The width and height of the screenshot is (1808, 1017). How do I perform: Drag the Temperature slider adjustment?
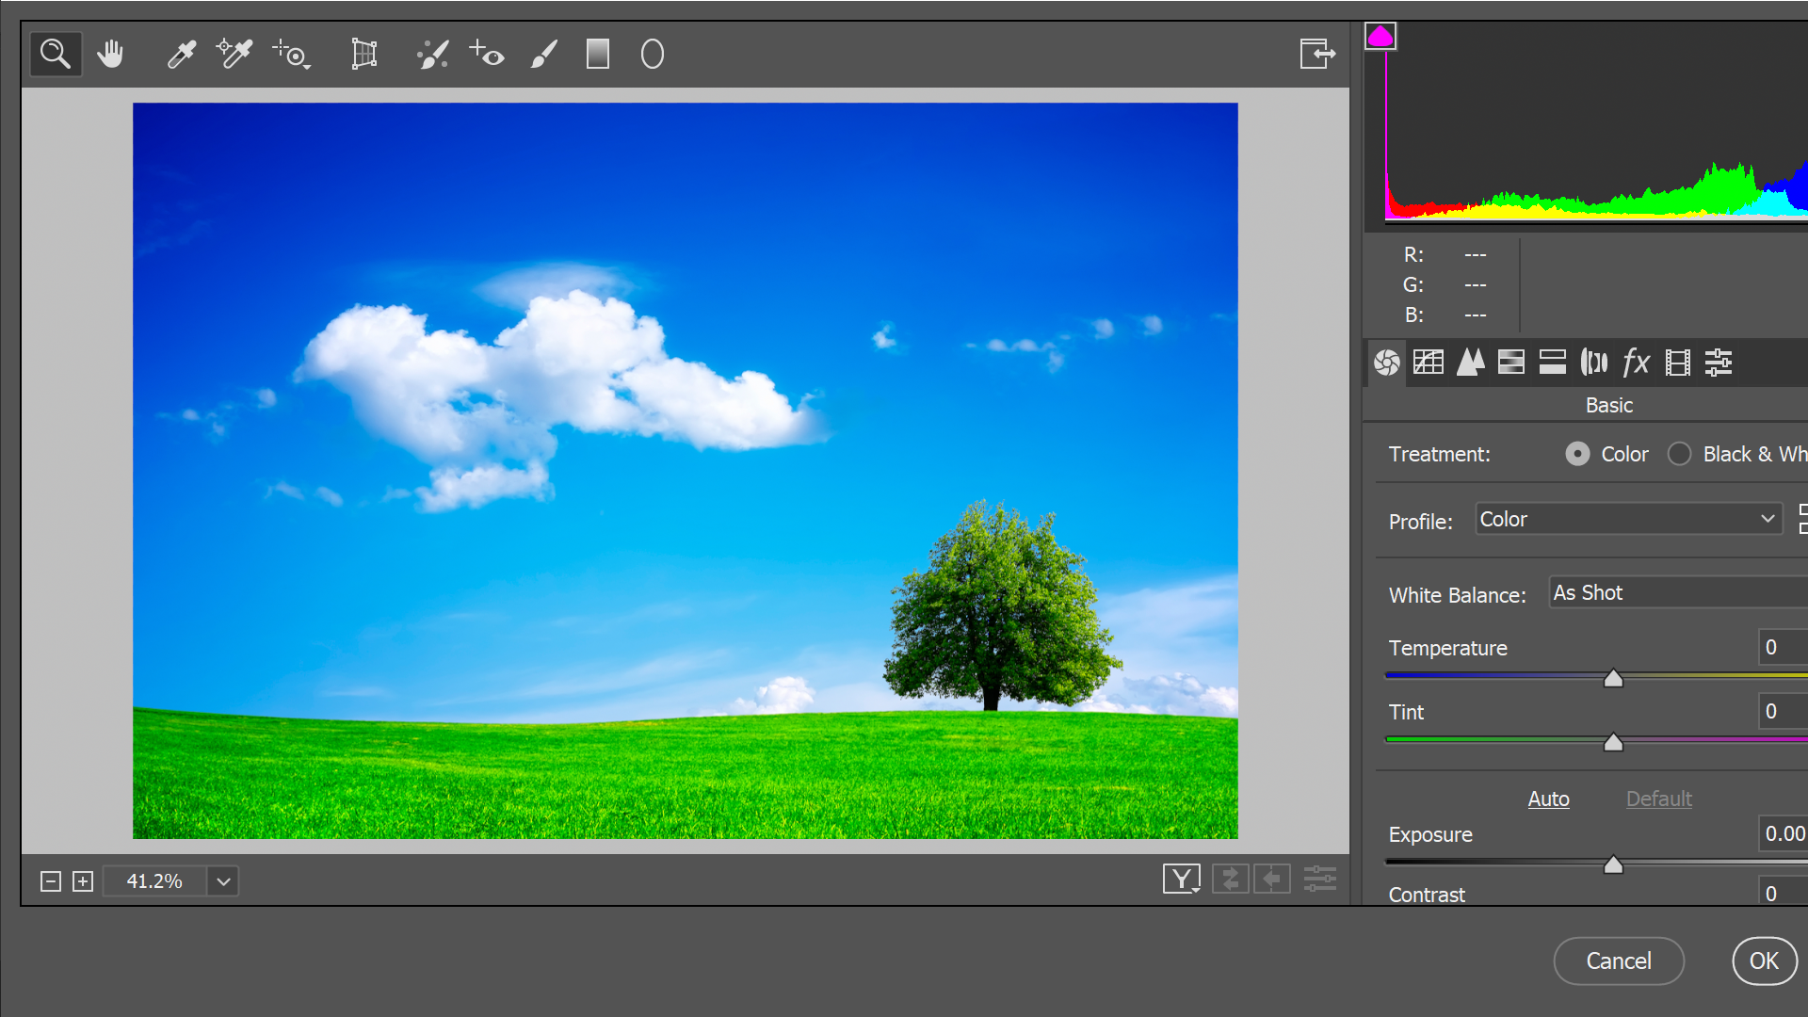[1612, 679]
